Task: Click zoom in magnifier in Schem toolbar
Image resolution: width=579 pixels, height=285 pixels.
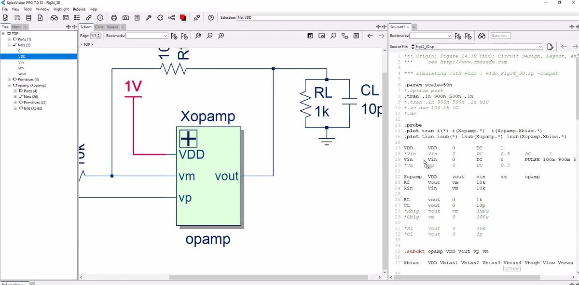Action: click(221, 36)
